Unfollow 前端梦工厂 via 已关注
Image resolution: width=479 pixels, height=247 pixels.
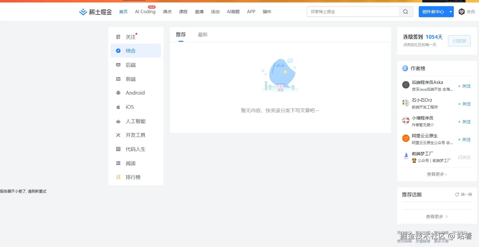pos(464,157)
